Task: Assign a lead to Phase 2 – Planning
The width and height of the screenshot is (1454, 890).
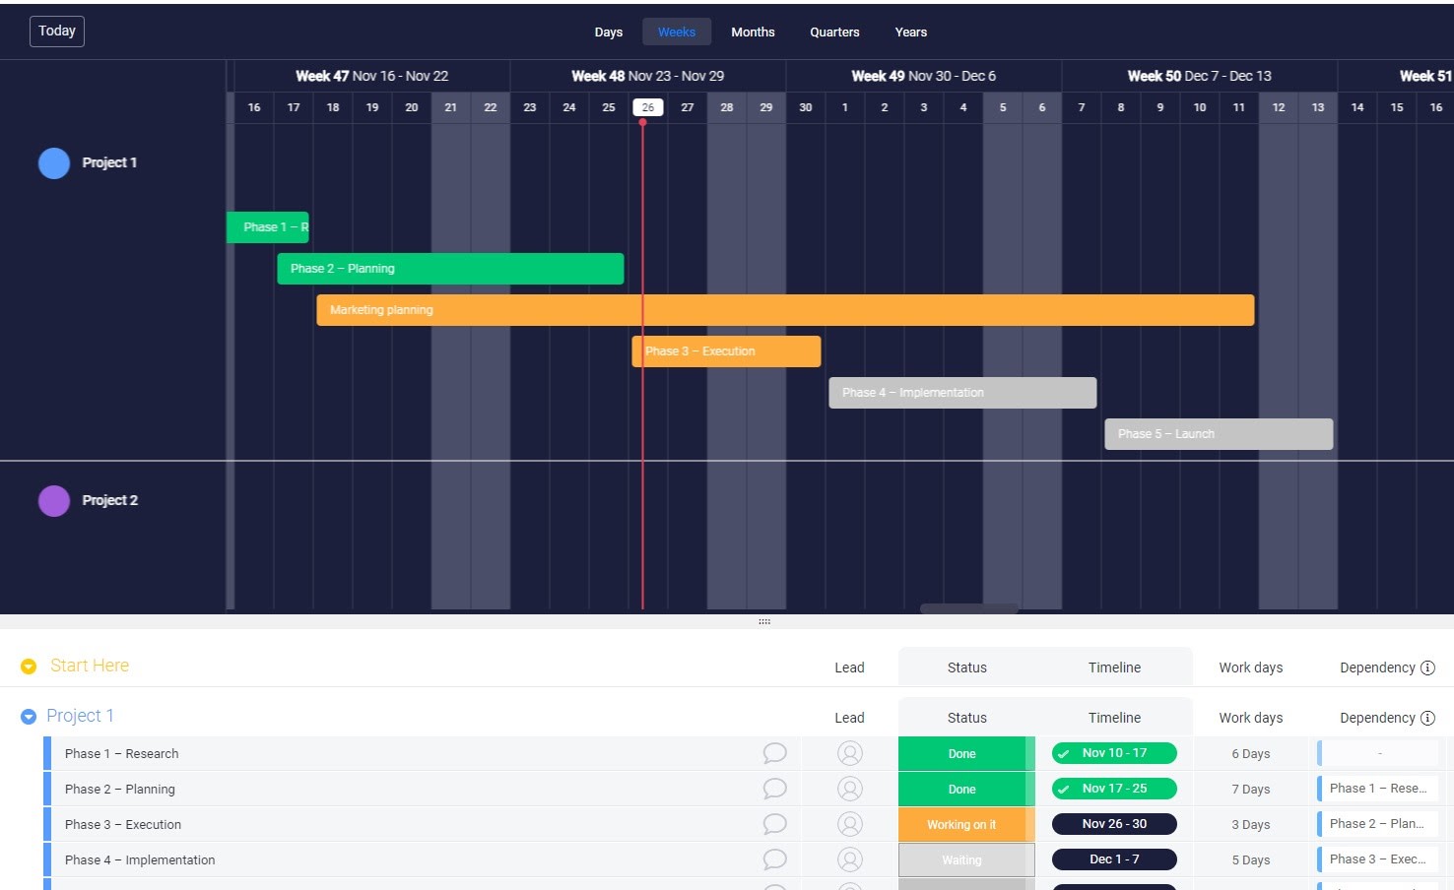Action: pos(849,789)
